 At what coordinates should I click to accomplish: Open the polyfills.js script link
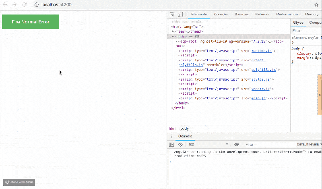pos(264,70)
